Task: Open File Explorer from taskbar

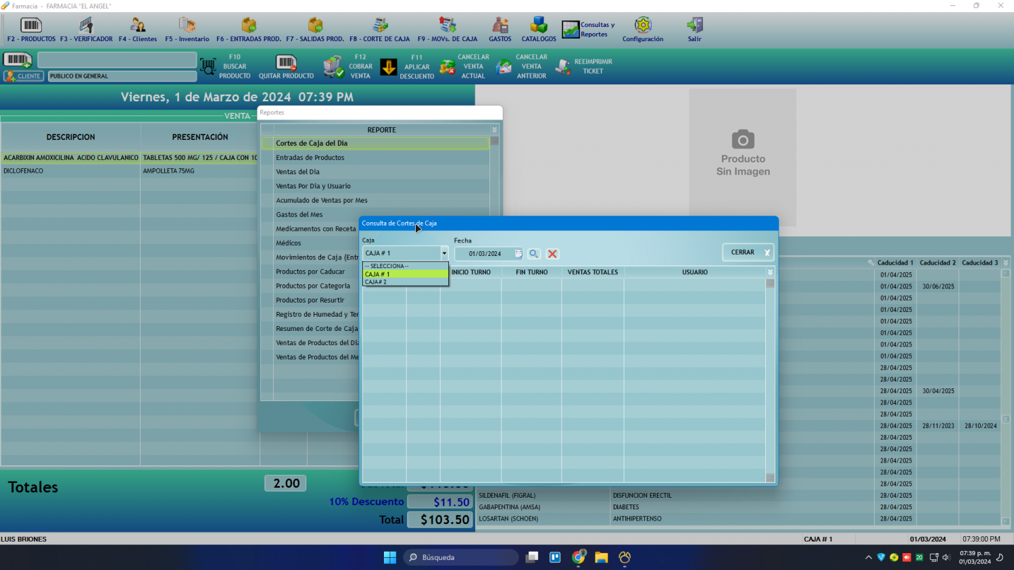Action: coord(601,557)
